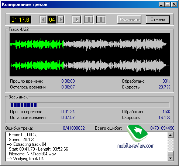Viewport: 179px width, 166px height.
Task: Click the previous track arrow button
Action: [43, 19]
